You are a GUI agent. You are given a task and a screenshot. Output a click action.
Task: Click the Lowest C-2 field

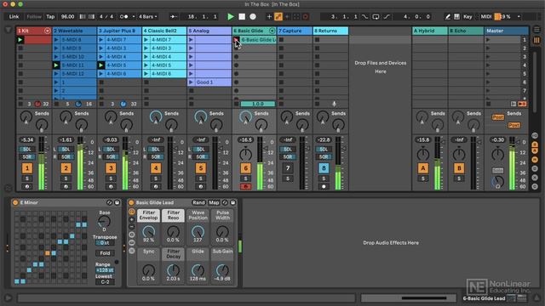coord(105,282)
